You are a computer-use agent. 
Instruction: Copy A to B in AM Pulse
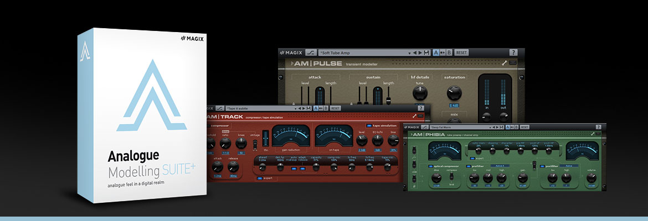443,52
